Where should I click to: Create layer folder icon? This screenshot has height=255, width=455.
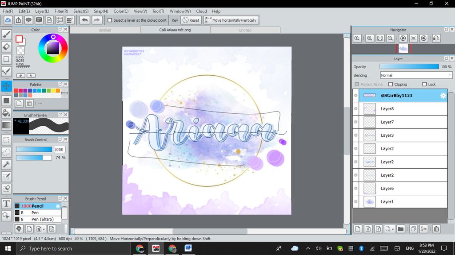pyautogui.click(x=401, y=229)
